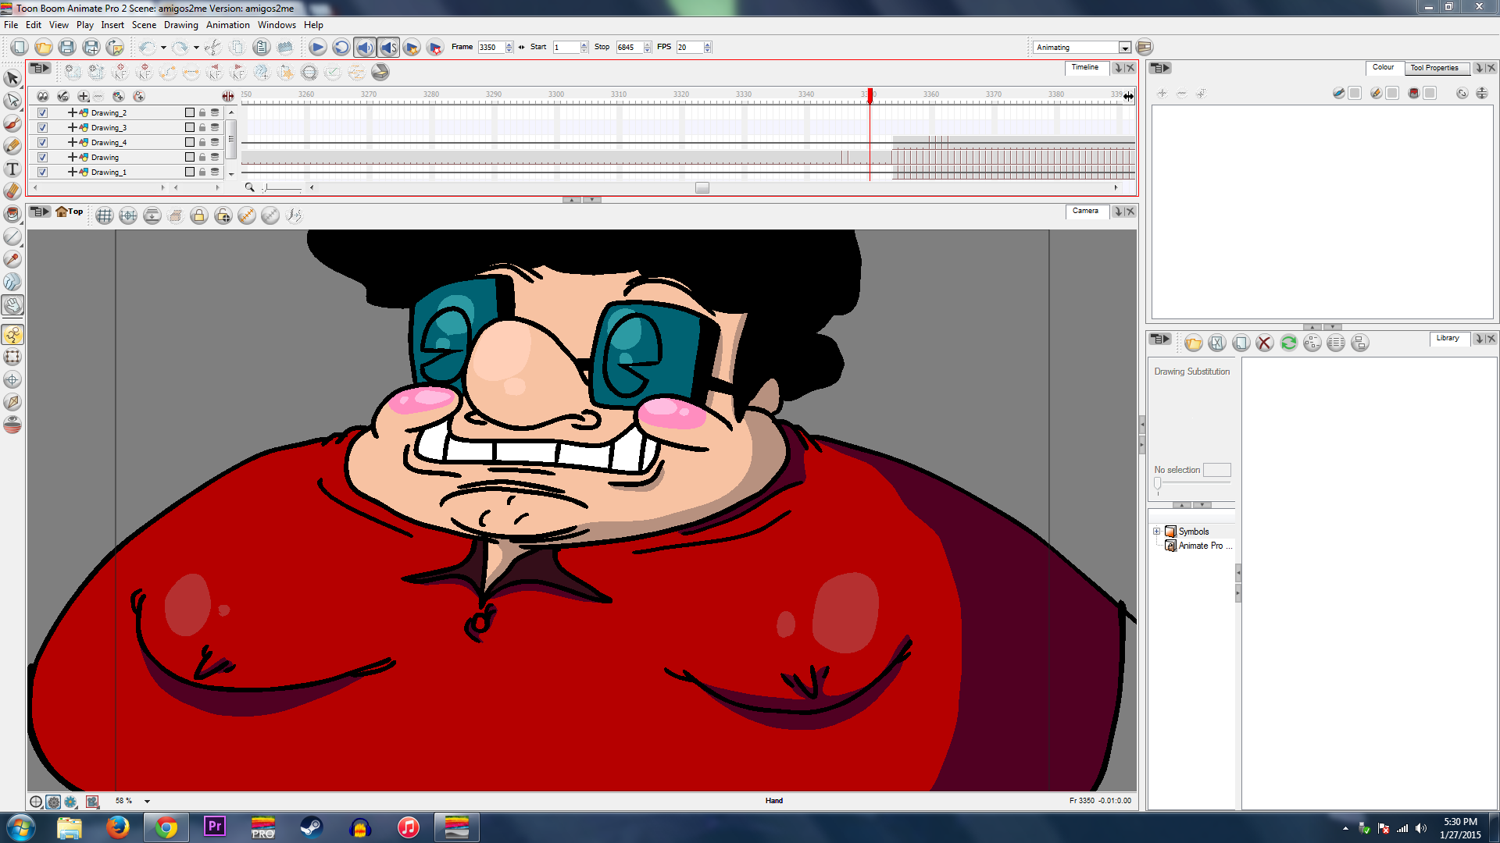The height and width of the screenshot is (843, 1500).
Task: Open the File menu
Action: tap(11, 25)
